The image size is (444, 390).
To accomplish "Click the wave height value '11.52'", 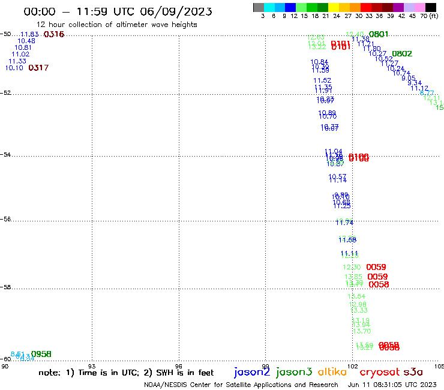I will point(322,80).
